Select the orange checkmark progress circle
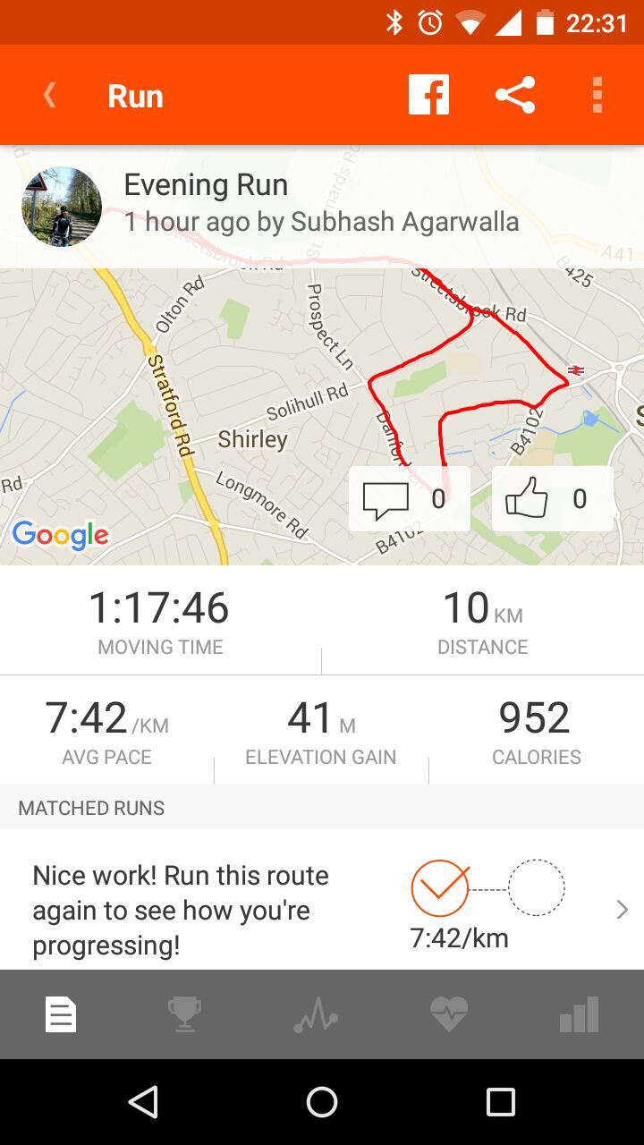Image resolution: width=644 pixels, height=1145 pixels. point(440,888)
